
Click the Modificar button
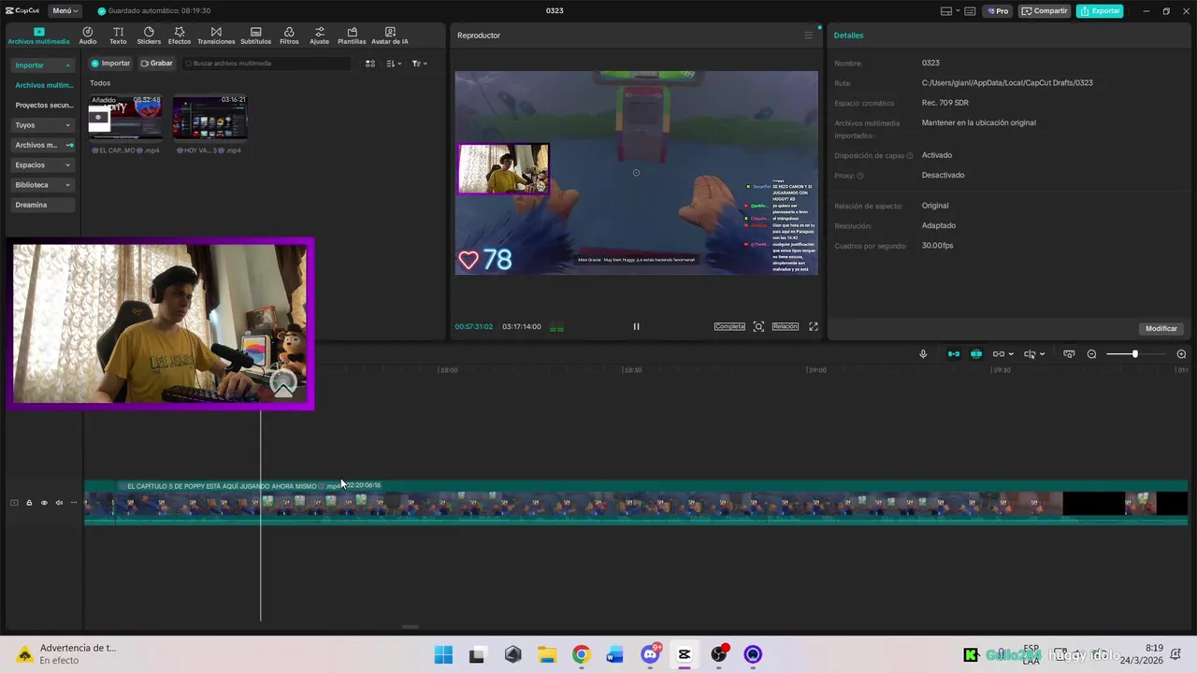[x=1161, y=329]
